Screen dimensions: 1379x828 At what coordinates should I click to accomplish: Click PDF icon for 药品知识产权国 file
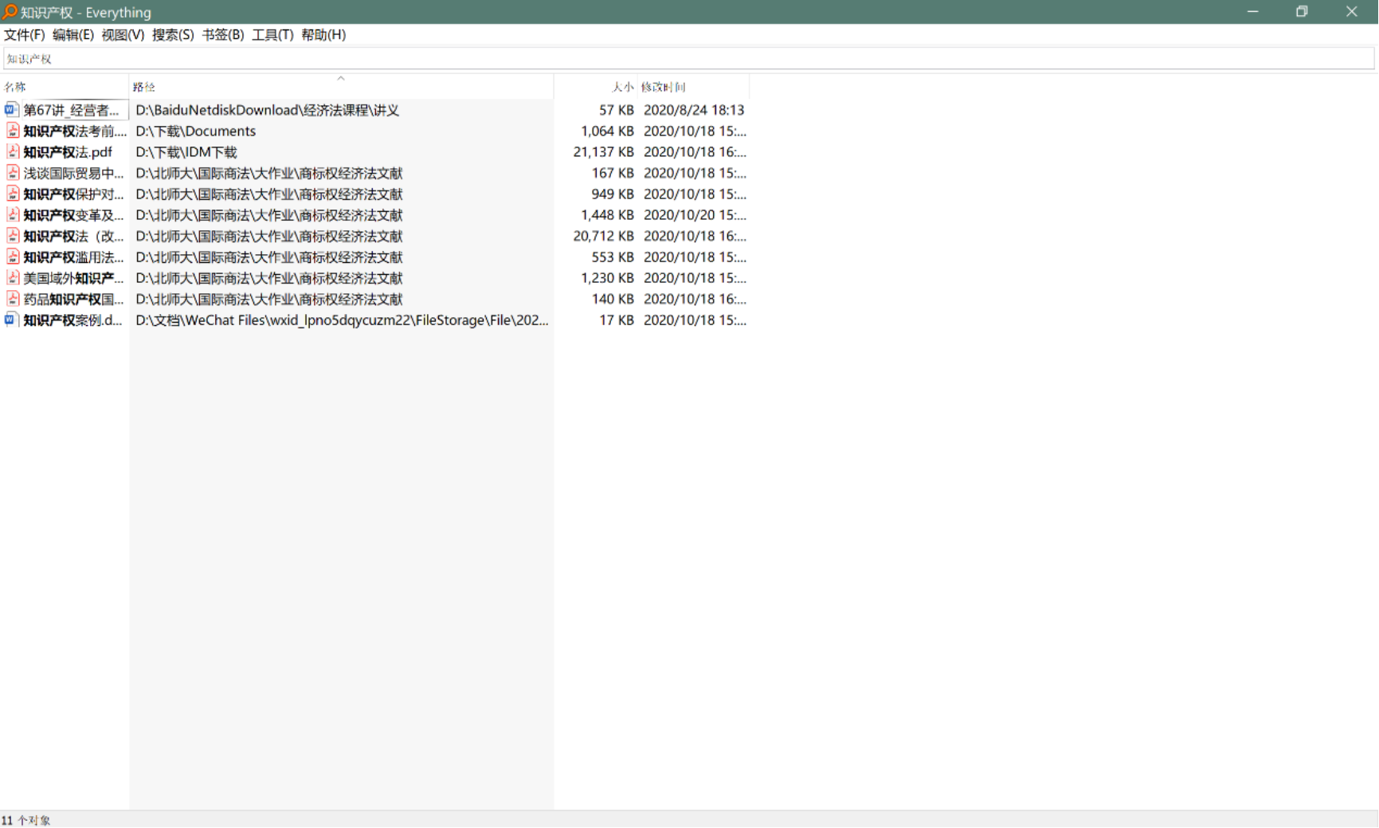[13, 299]
